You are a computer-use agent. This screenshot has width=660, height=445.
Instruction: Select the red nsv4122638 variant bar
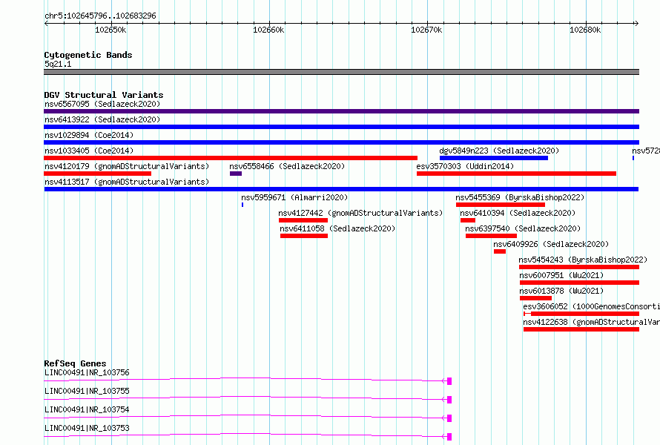[581, 329]
